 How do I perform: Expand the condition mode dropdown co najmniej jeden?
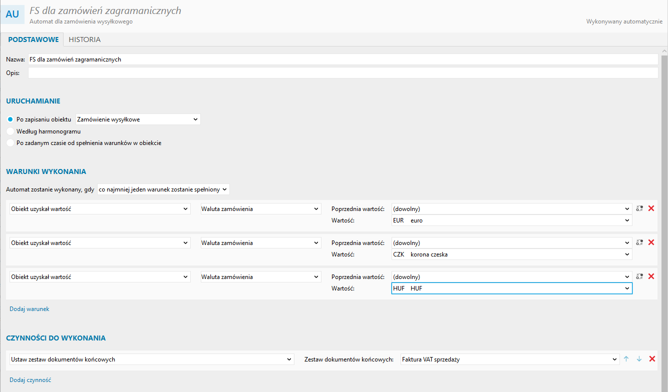pyautogui.click(x=163, y=189)
